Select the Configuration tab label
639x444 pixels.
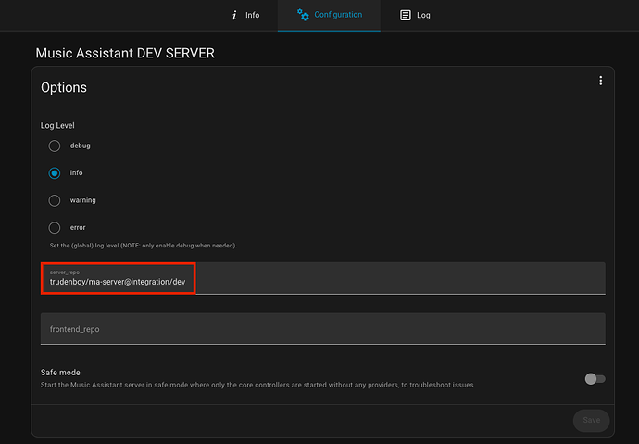[x=338, y=15]
